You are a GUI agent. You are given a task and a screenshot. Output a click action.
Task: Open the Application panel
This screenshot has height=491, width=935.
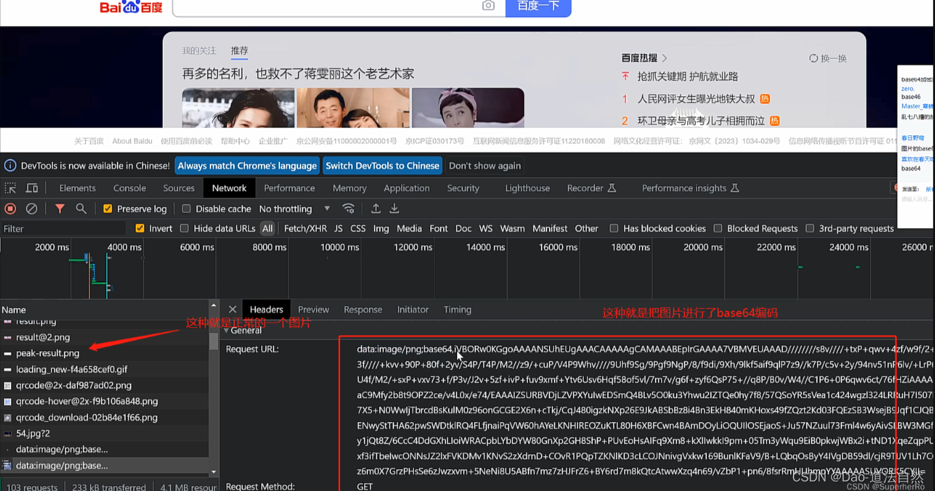(x=406, y=188)
